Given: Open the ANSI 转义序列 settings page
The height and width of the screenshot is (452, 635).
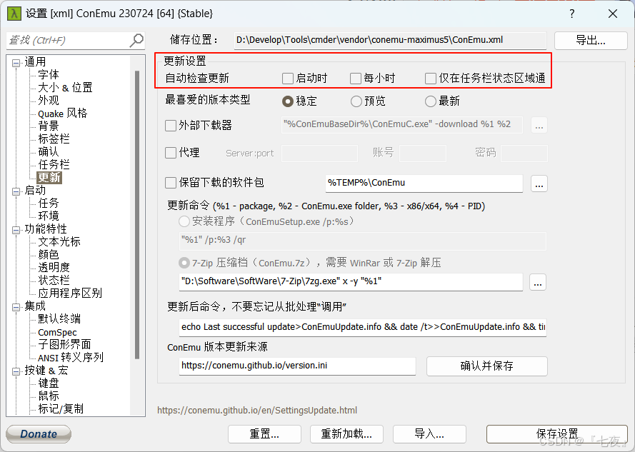Looking at the screenshot, I should (71, 357).
